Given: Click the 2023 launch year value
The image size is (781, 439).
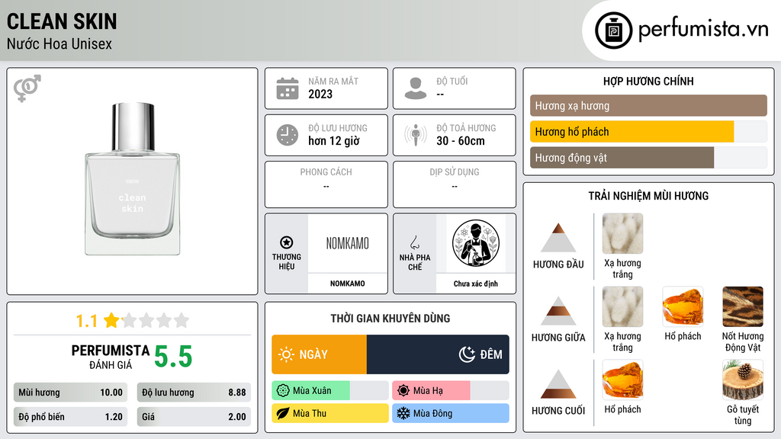Looking at the screenshot, I should (320, 94).
